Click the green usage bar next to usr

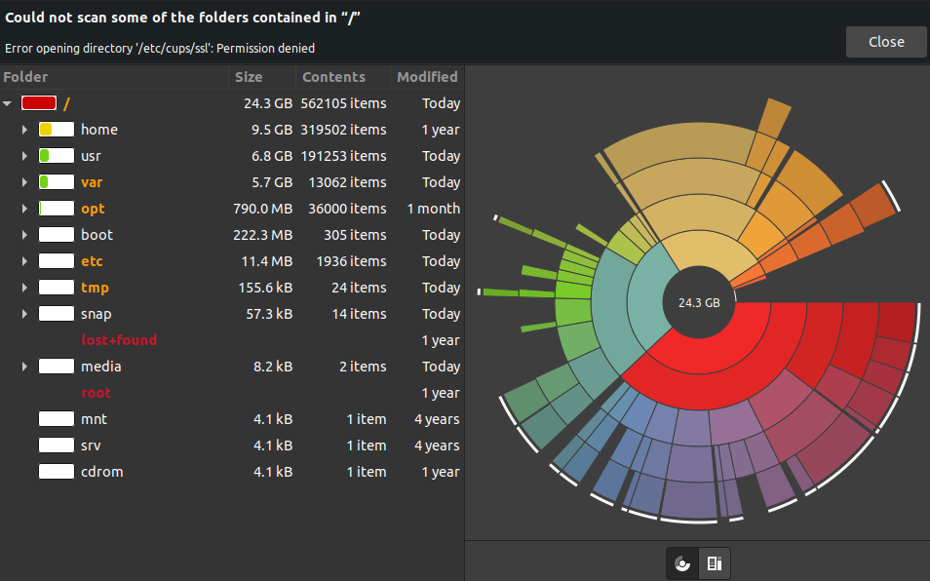point(57,156)
